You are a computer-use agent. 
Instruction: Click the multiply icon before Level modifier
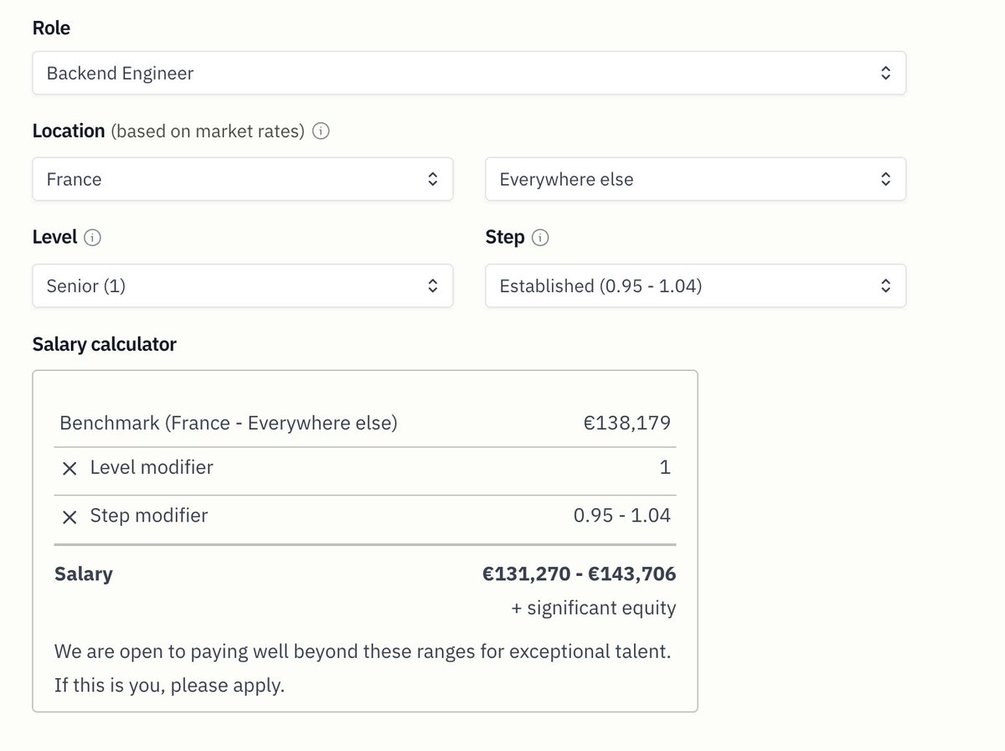[70, 469]
